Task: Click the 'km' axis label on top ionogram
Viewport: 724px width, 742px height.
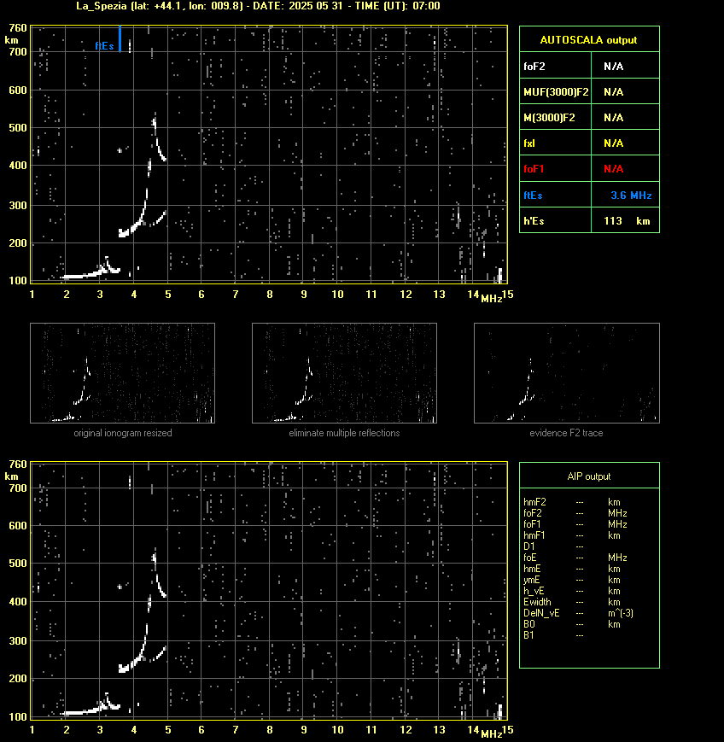Action: click(11, 40)
